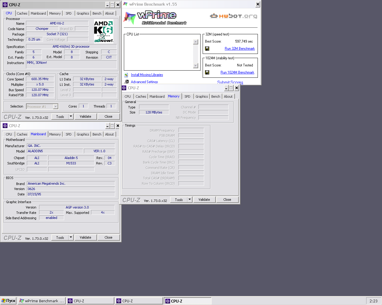Click the Close button in the Memory CPU-Z window
Screen dimensions: 382x305
pyautogui.click(x=227, y=200)
